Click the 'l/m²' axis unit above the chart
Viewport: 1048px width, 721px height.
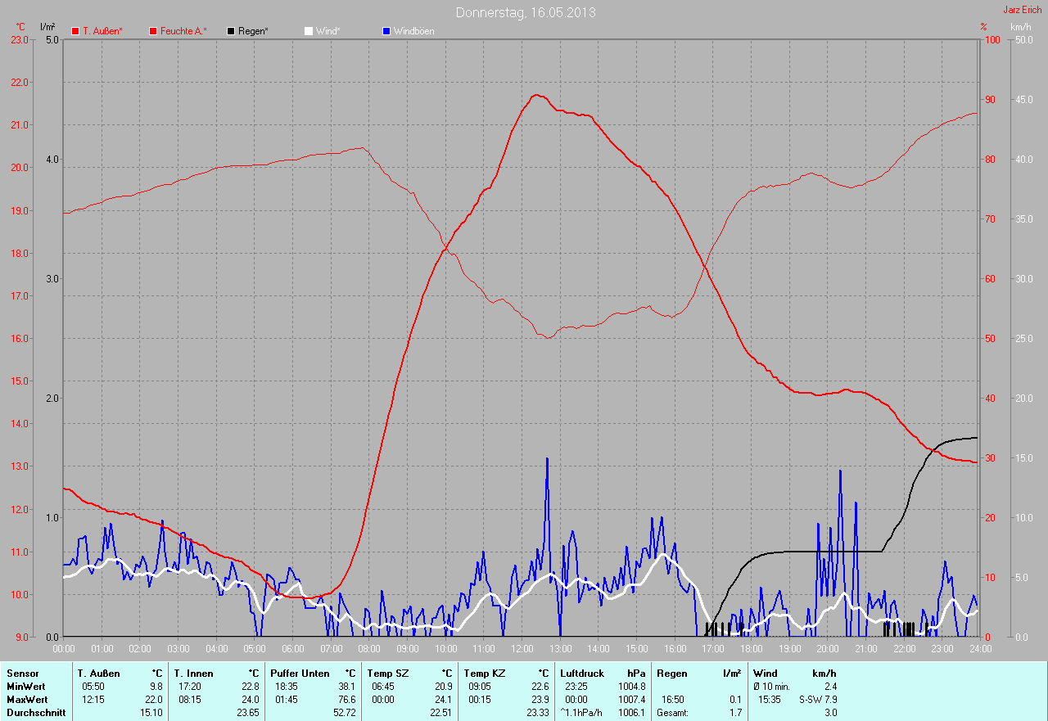47,27
